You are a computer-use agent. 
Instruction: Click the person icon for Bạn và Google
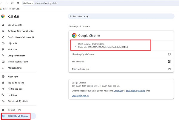click(x=3, y=25)
